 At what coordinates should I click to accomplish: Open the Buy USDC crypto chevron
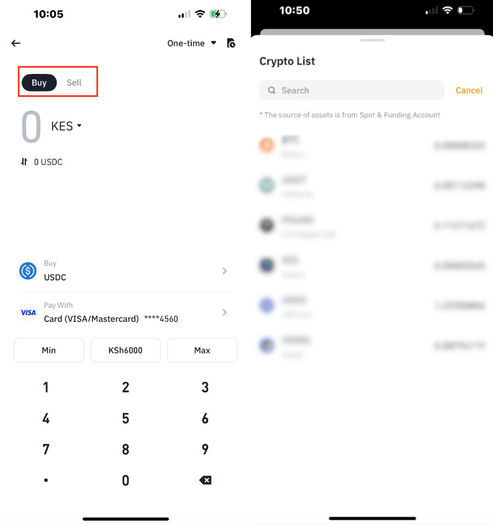[225, 271]
